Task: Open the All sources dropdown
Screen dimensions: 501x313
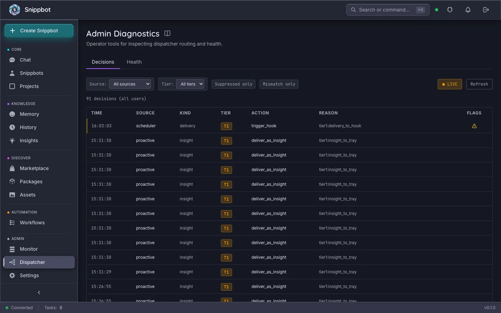Action: [x=130, y=84]
